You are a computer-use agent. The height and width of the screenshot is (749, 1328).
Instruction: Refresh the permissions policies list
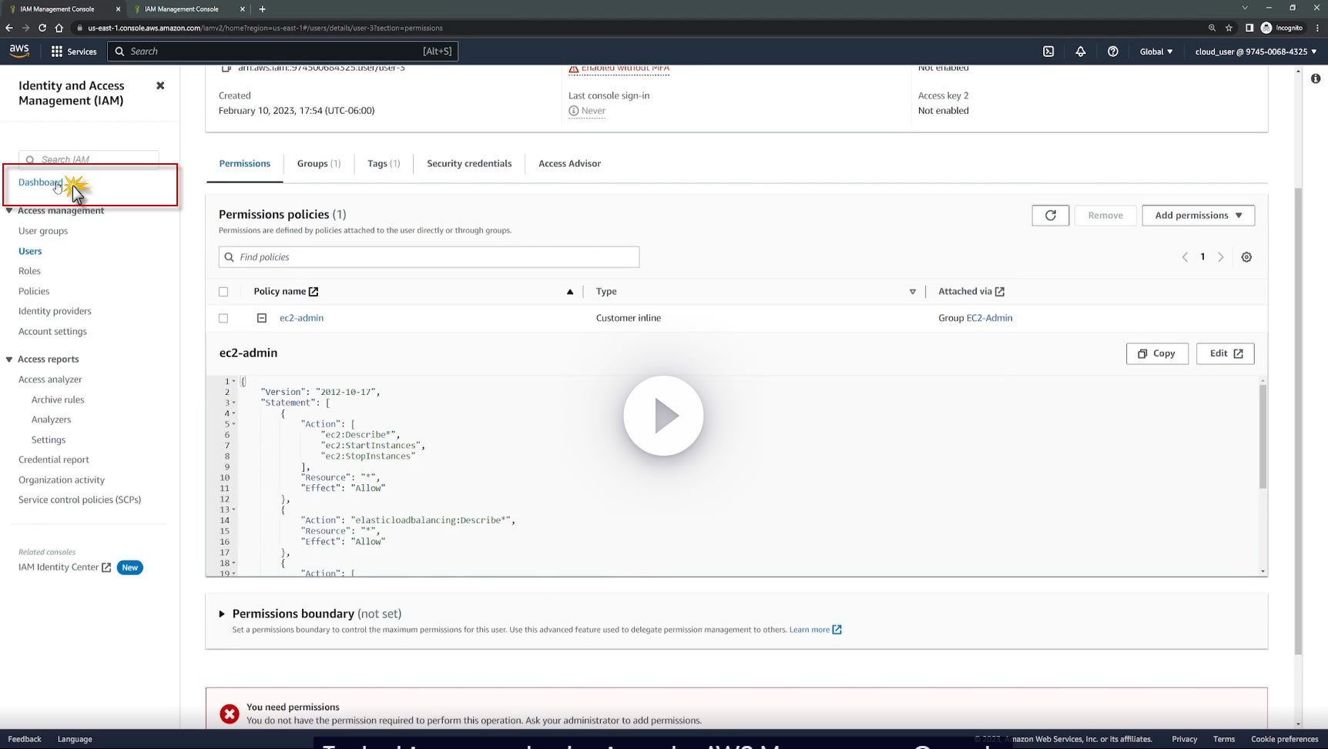click(1051, 216)
